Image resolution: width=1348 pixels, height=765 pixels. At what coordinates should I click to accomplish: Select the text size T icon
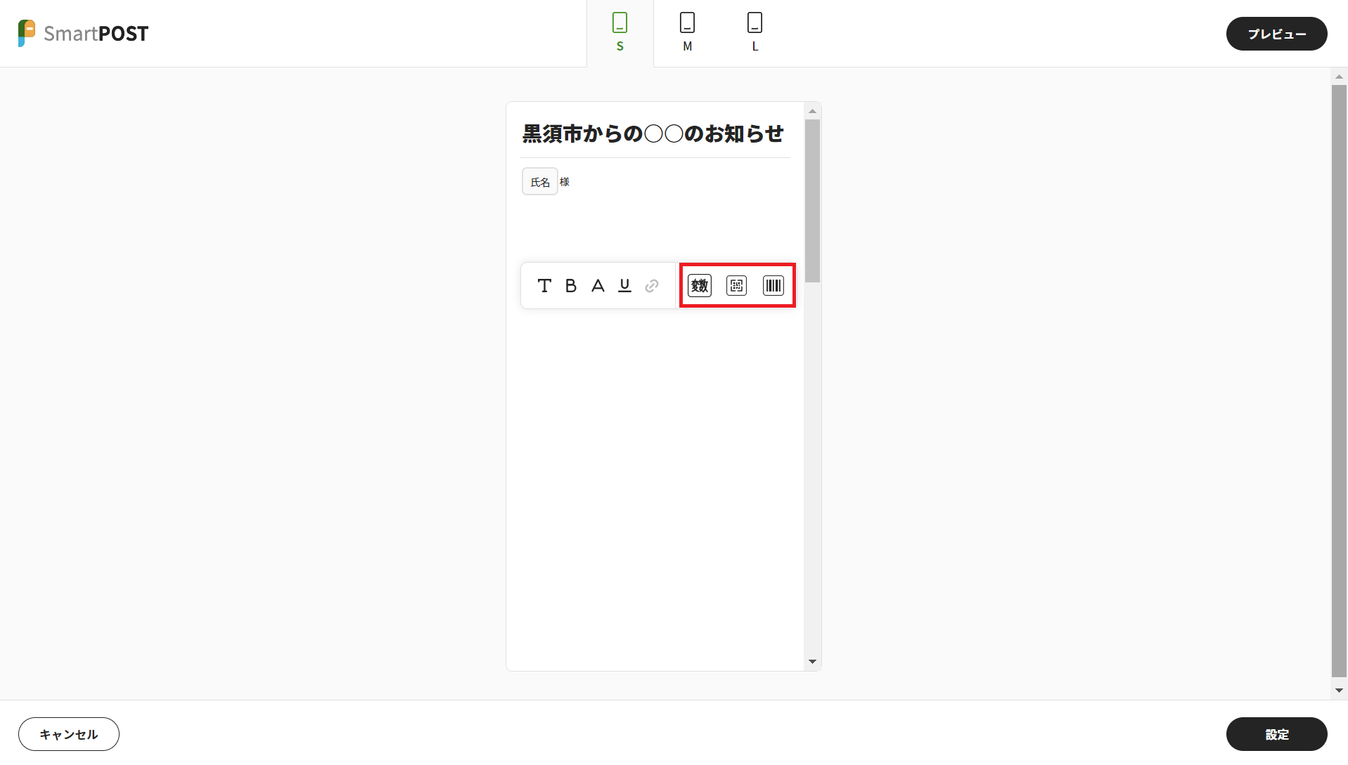544,286
